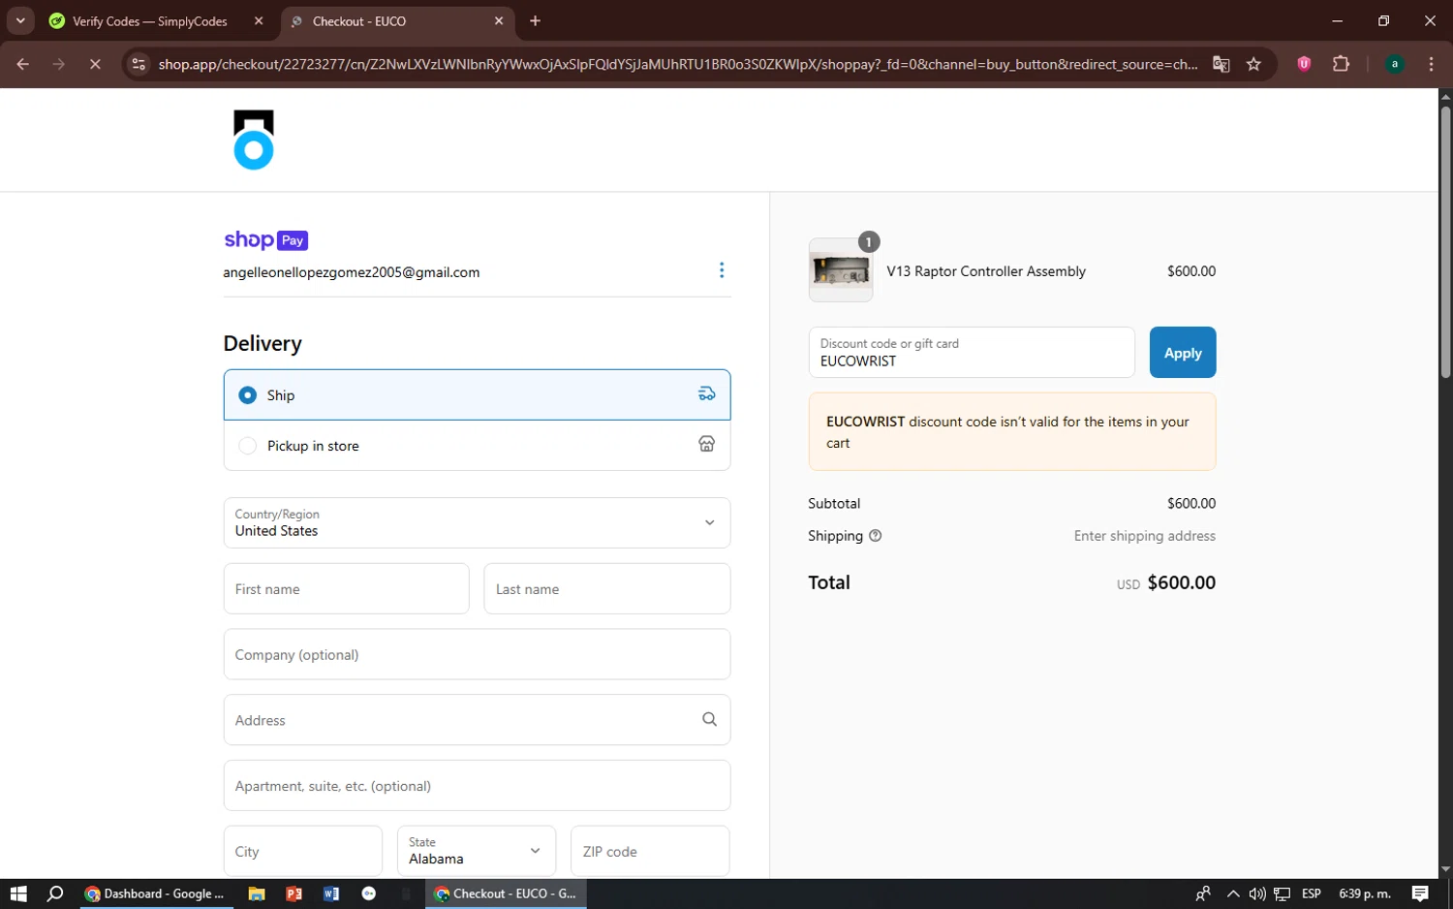This screenshot has height=909, width=1453.
Task: Open the Shipping help question mark
Action: 876,536
